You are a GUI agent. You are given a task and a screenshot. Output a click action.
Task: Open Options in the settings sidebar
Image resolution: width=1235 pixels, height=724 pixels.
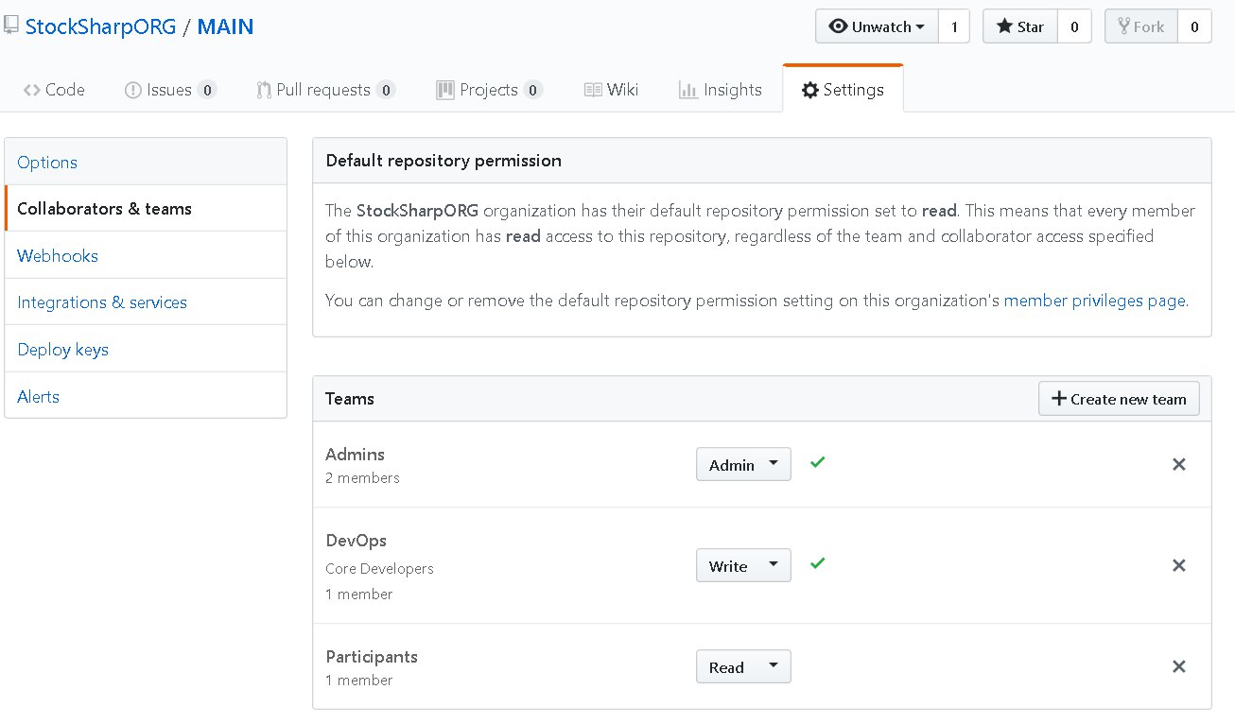click(x=146, y=162)
